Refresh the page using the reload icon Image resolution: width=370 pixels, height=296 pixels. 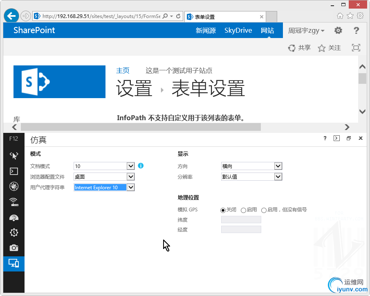[178, 16]
